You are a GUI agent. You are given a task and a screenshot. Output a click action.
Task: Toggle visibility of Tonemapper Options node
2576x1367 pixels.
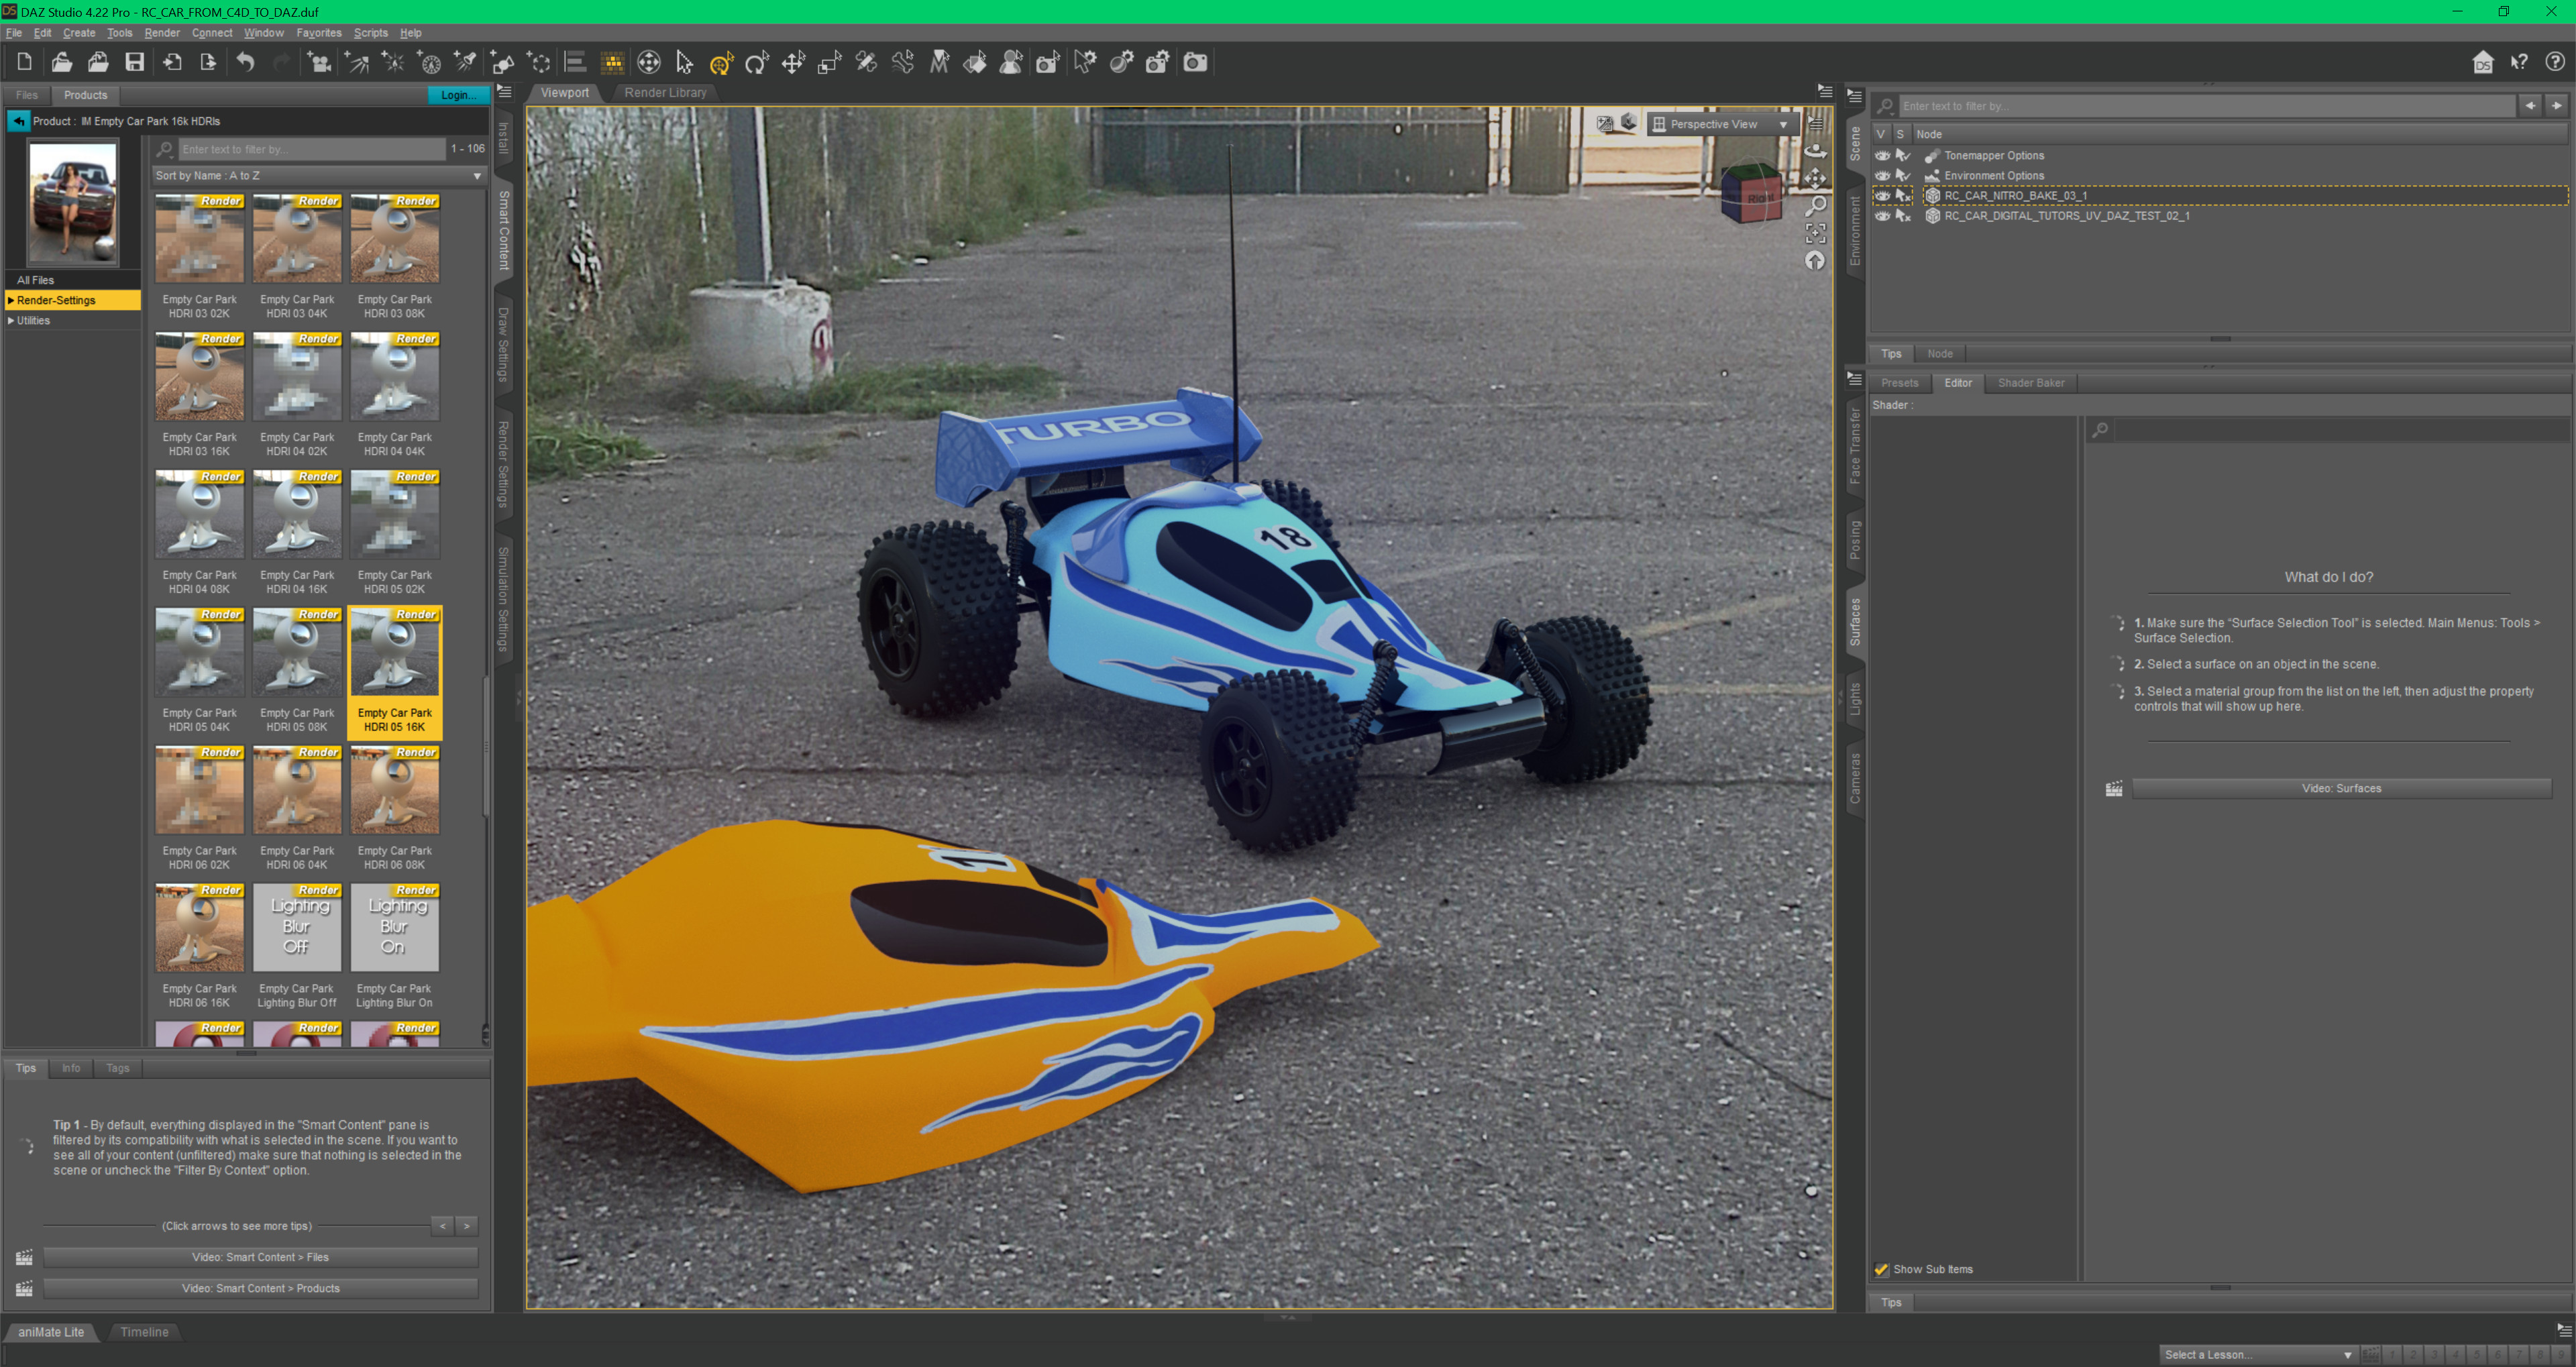1883,155
